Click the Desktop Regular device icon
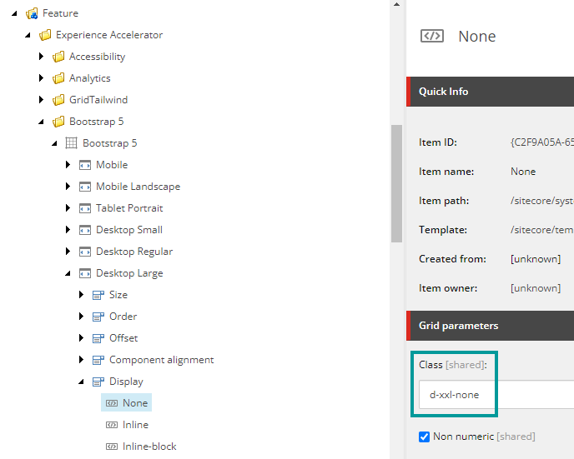Screen dimensions: 574x459 [x=85, y=252]
